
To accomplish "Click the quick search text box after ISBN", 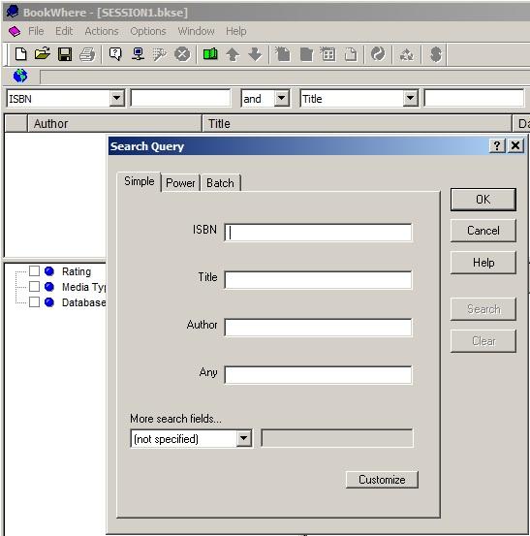I will pyautogui.click(x=180, y=99).
